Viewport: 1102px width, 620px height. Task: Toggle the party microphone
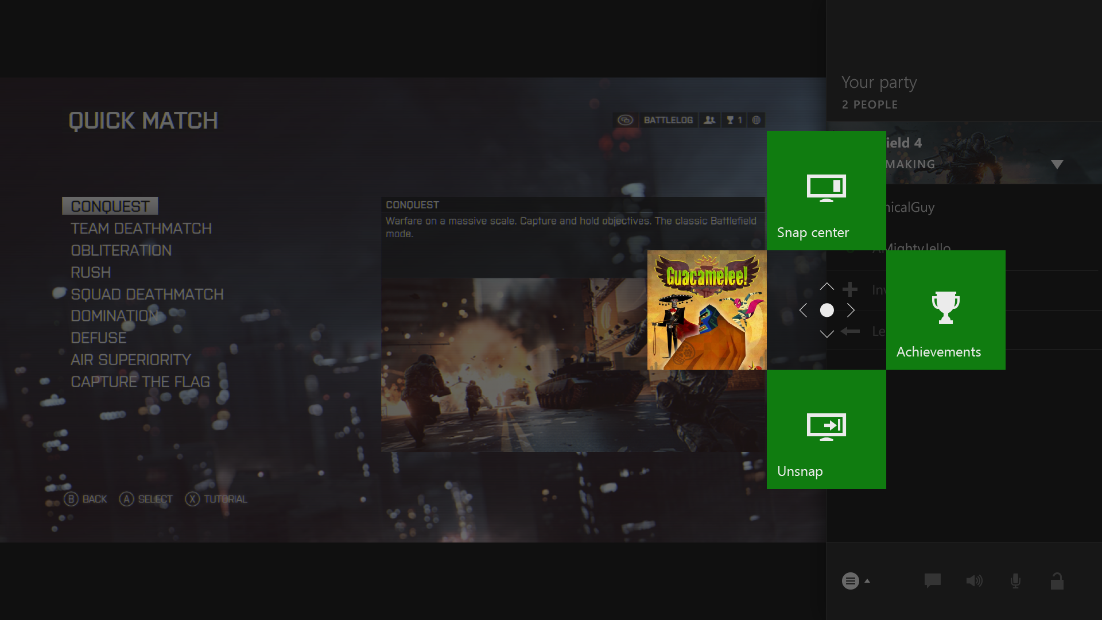(x=1015, y=581)
